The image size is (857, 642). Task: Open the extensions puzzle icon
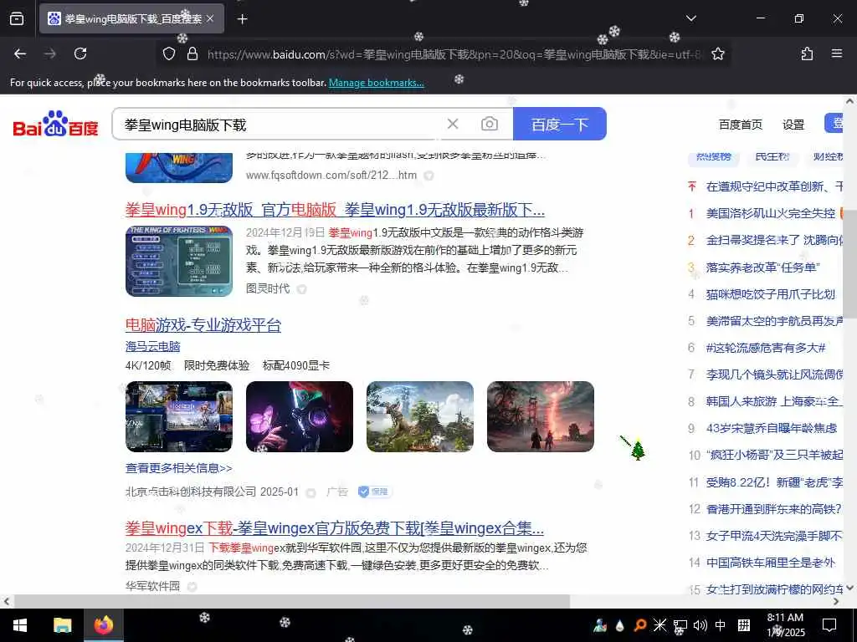(807, 53)
